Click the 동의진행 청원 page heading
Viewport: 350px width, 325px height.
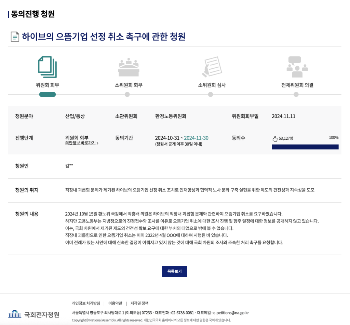pyautogui.click(x=33, y=14)
